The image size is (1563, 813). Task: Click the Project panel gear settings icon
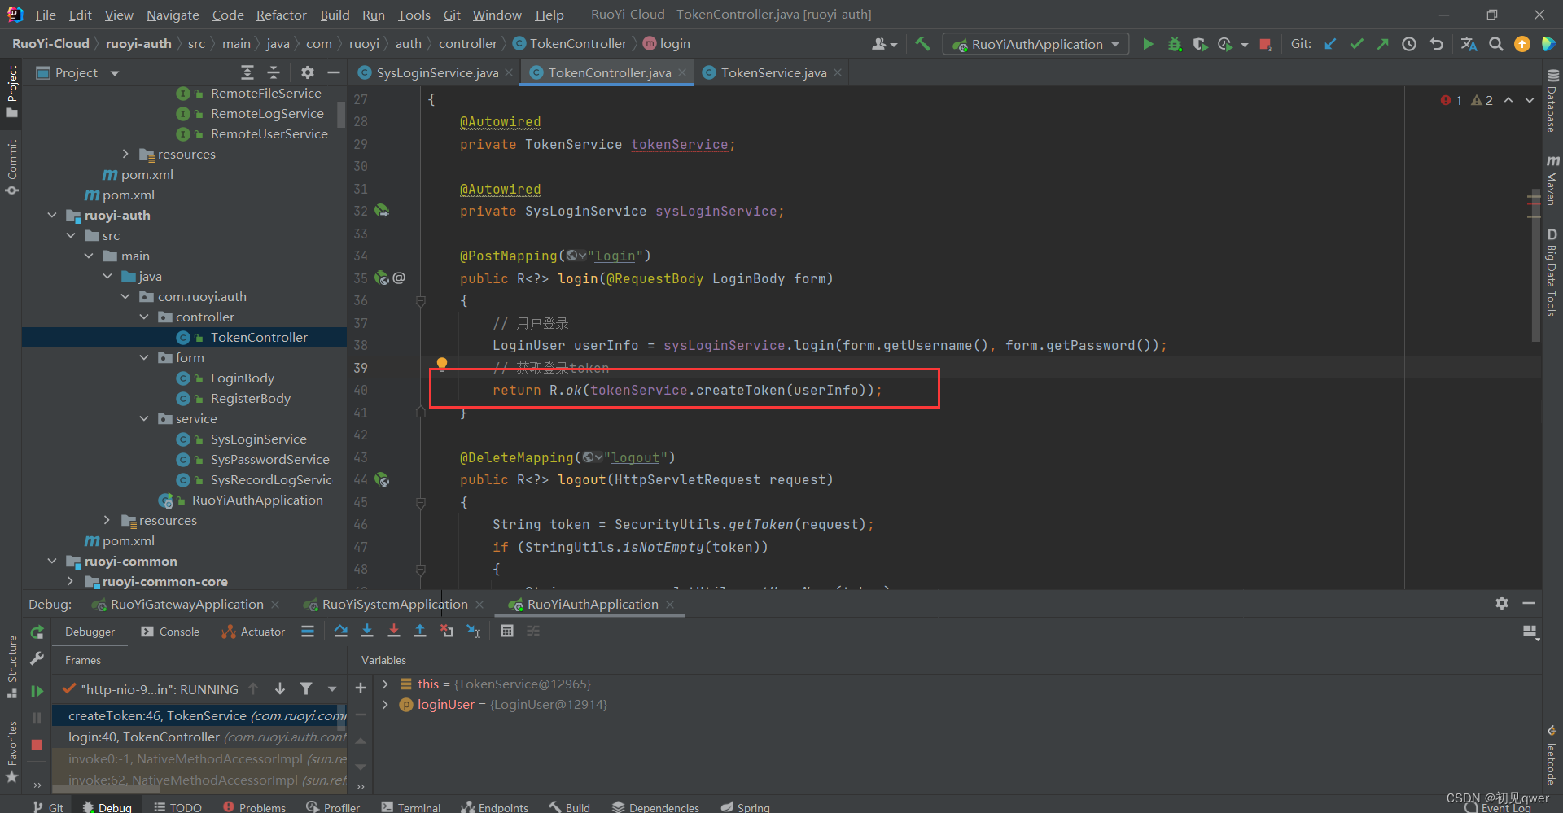[x=307, y=72]
